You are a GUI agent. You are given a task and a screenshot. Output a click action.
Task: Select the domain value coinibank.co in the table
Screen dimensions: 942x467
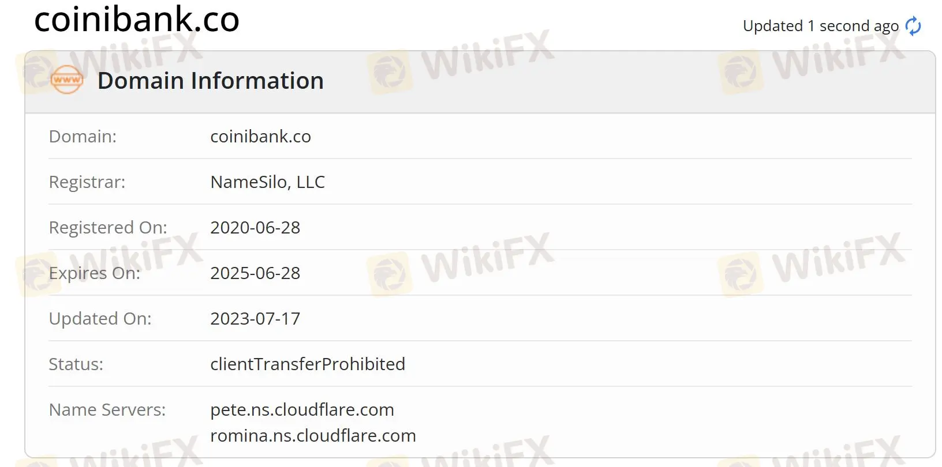point(260,137)
